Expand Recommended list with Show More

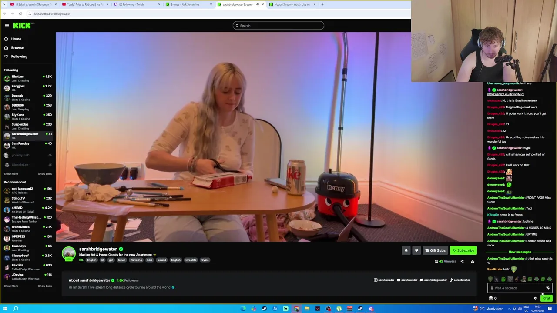coord(11,286)
